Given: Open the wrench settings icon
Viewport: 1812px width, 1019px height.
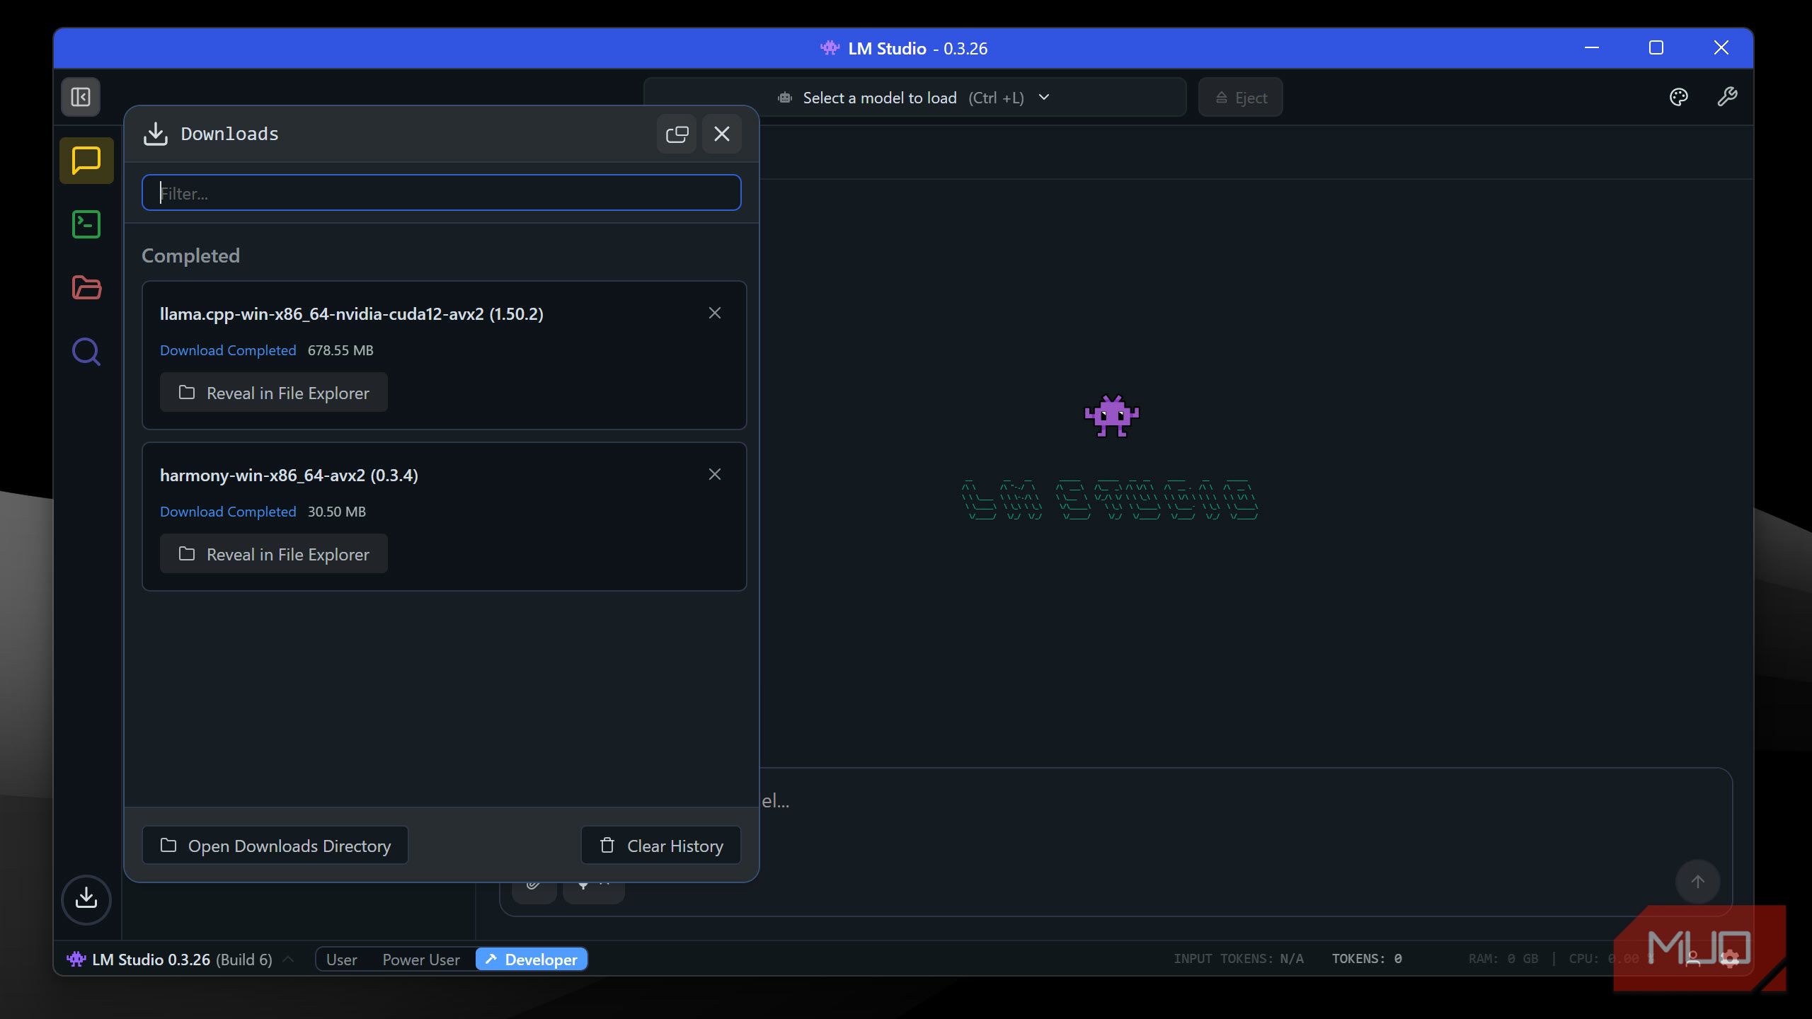Looking at the screenshot, I should pos(1727,97).
